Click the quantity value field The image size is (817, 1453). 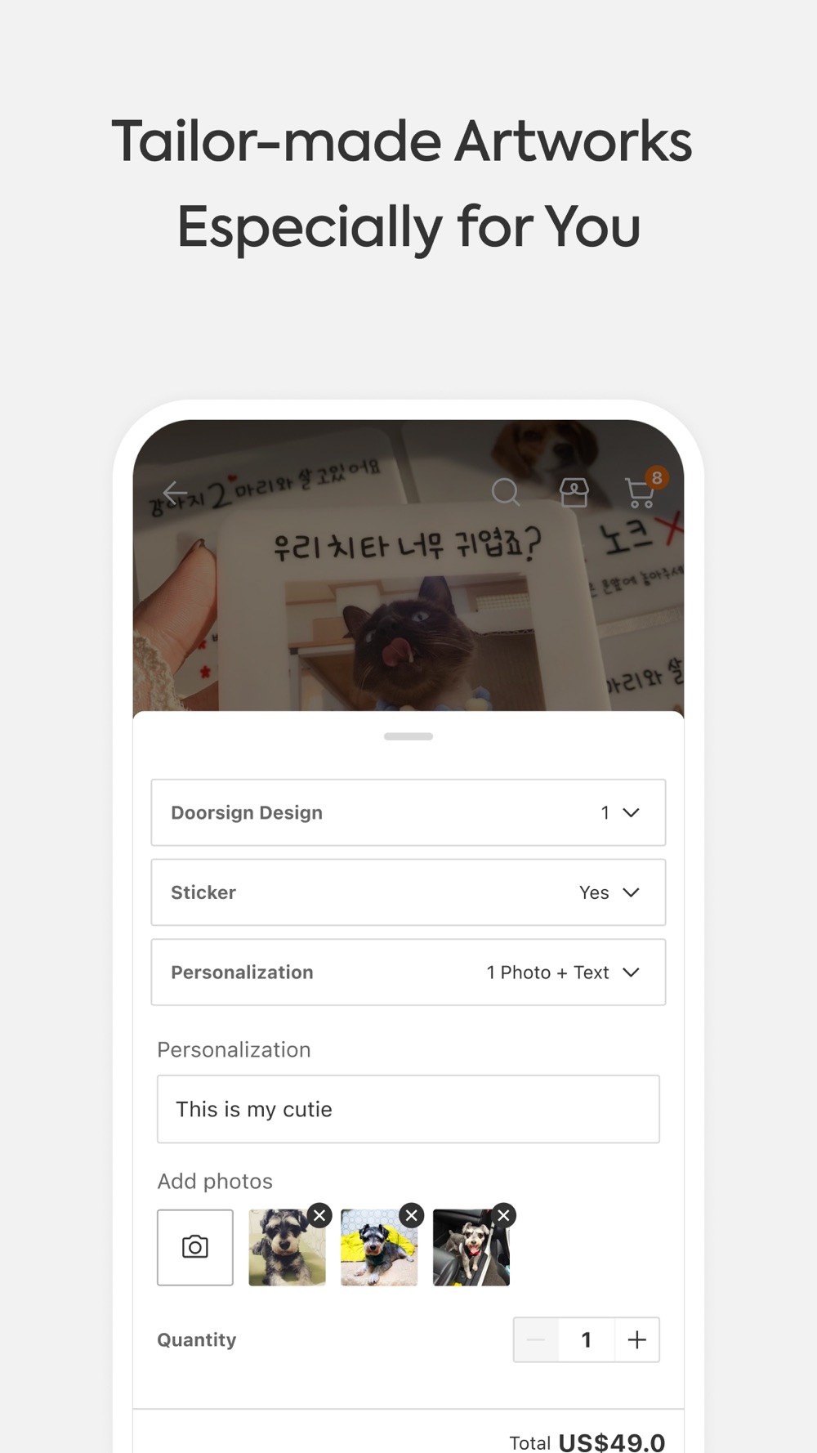click(x=586, y=1339)
